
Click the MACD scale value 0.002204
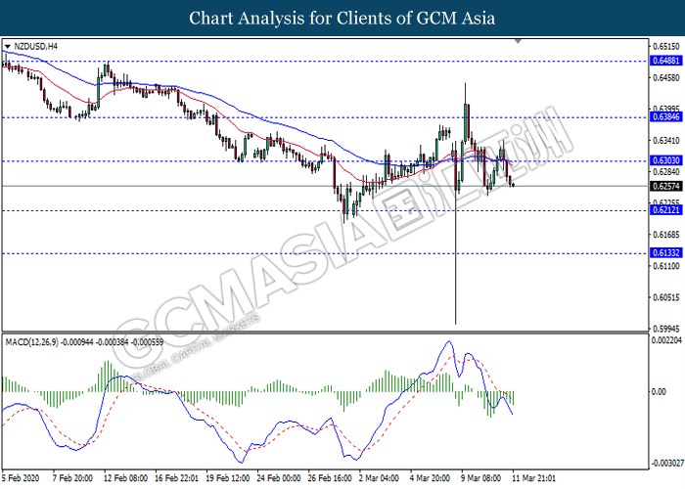pyautogui.click(x=666, y=340)
